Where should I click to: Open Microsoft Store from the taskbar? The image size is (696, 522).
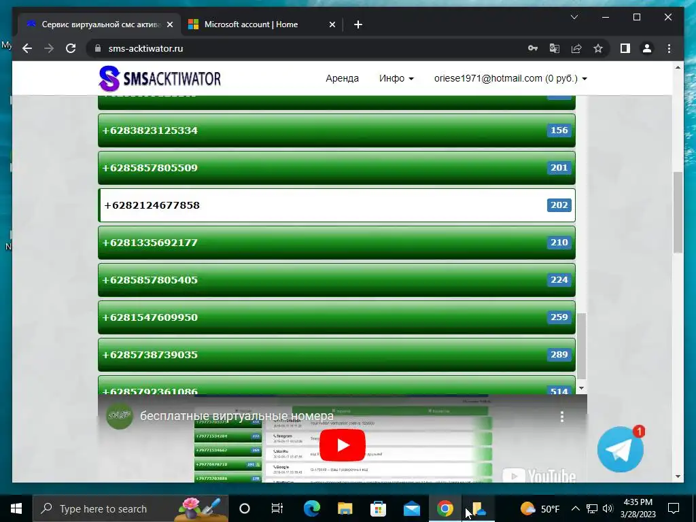(378, 508)
